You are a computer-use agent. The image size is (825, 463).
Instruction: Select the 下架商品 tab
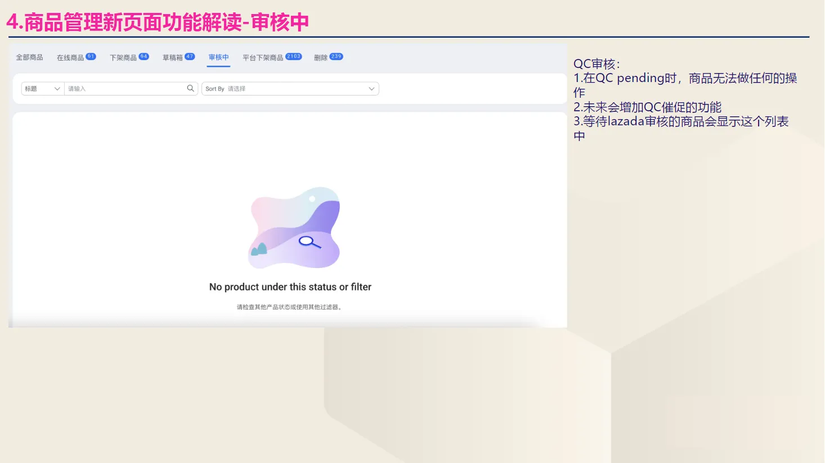125,57
